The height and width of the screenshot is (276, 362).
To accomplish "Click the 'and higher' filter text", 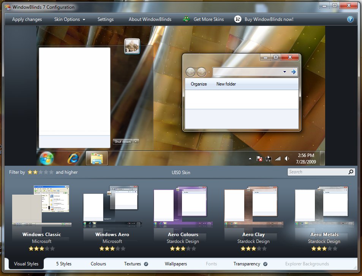I will tap(67, 172).
